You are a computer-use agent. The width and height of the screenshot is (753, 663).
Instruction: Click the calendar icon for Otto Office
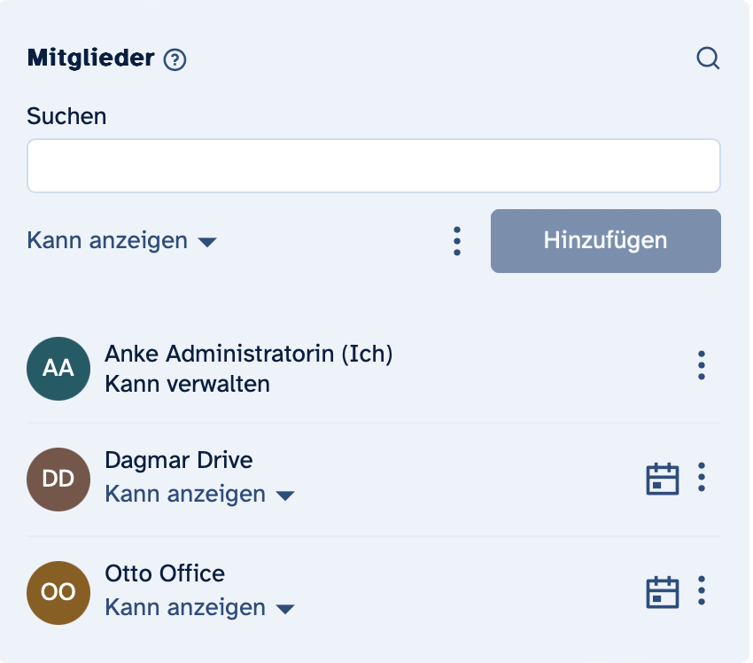coord(662,592)
